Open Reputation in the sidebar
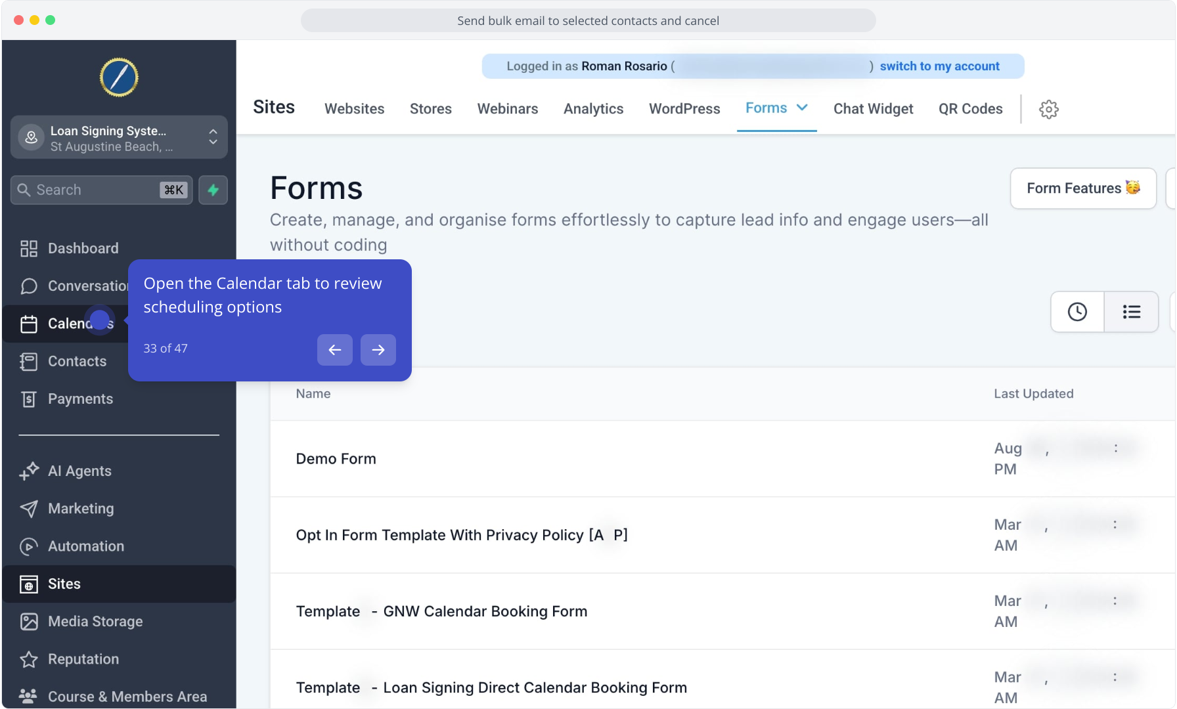Viewport: 1177px width, 709px height. 119,659
